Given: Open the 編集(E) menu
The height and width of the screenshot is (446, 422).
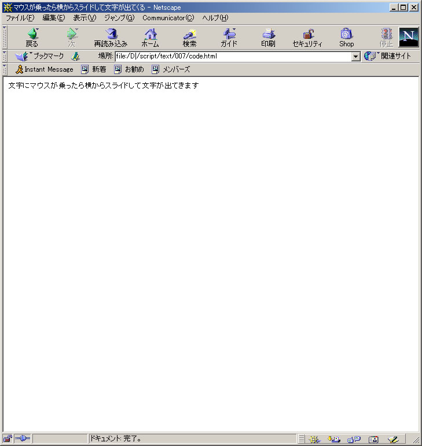Looking at the screenshot, I should 54,18.
